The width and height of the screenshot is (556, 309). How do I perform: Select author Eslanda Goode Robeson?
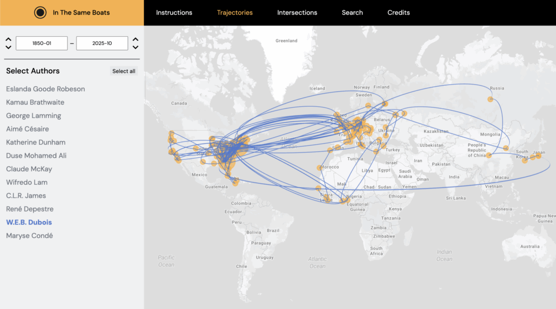(x=46, y=89)
